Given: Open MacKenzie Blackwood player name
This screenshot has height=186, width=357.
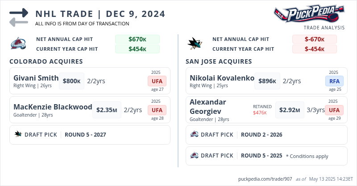Looking at the screenshot, I should coord(53,107).
